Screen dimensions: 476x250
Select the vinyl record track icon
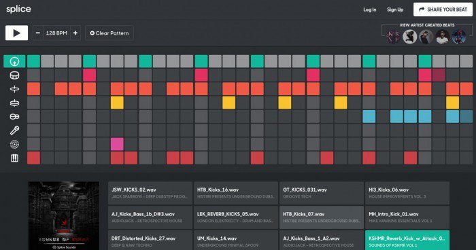[14, 145]
